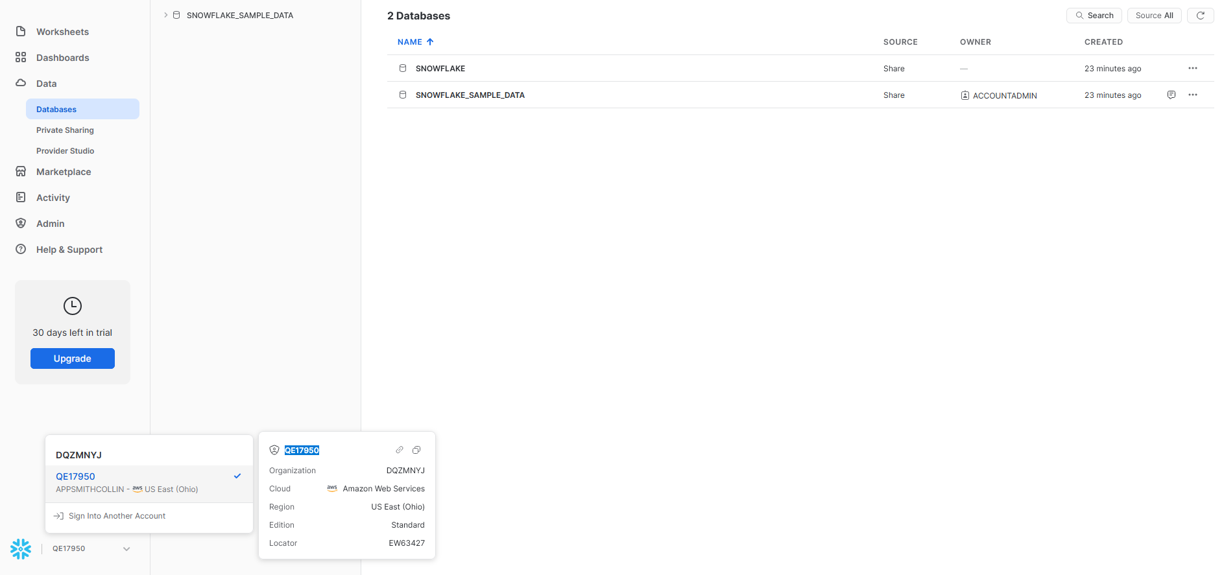Select the Databases sub-item

click(x=82, y=109)
